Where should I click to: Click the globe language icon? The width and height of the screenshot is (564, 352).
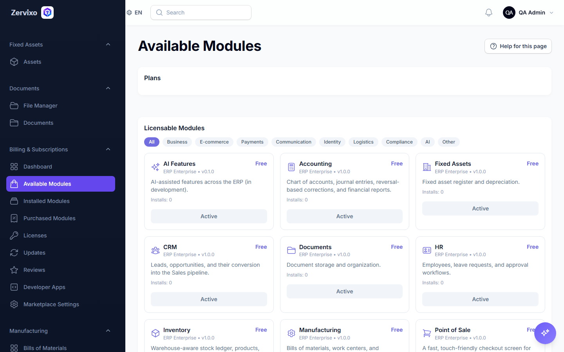point(129,13)
